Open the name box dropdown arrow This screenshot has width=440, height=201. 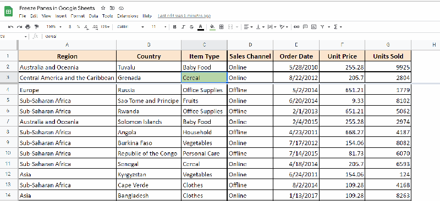pos(25,37)
